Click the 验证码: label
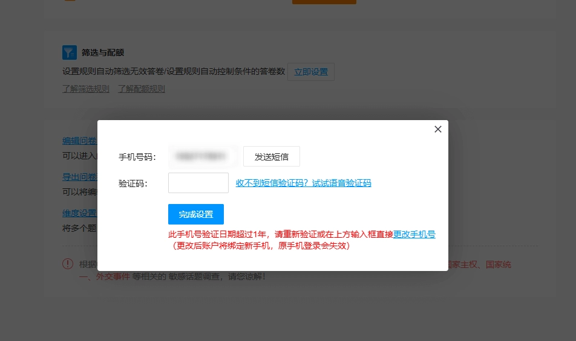Image resolution: width=576 pixels, height=341 pixels. [133, 183]
